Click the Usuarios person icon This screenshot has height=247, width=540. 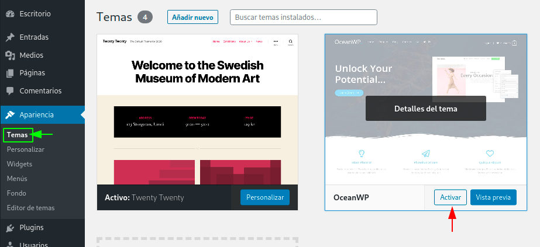[10, 245]
